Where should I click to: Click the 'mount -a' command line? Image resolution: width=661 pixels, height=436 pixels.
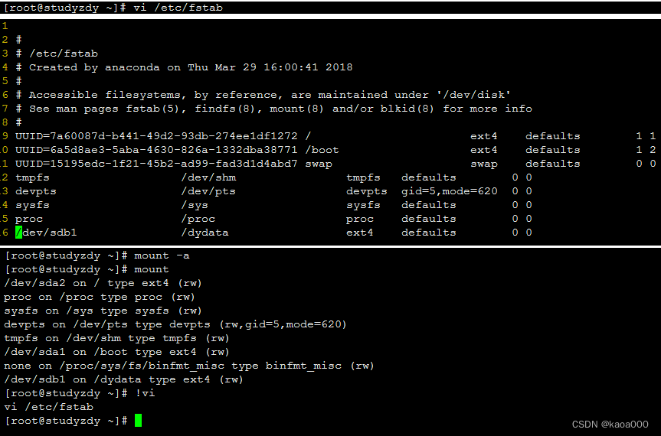click(x=162, y=255)
